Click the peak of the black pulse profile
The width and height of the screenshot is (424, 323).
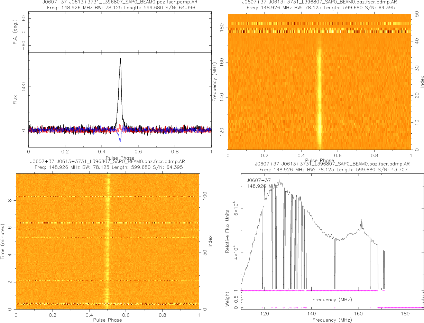click(120, 59)
